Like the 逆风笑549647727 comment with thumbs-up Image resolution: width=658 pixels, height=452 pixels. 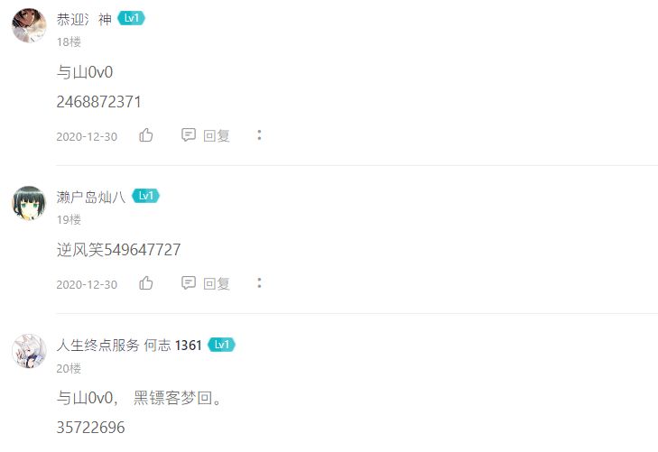[x=146, y=283]
